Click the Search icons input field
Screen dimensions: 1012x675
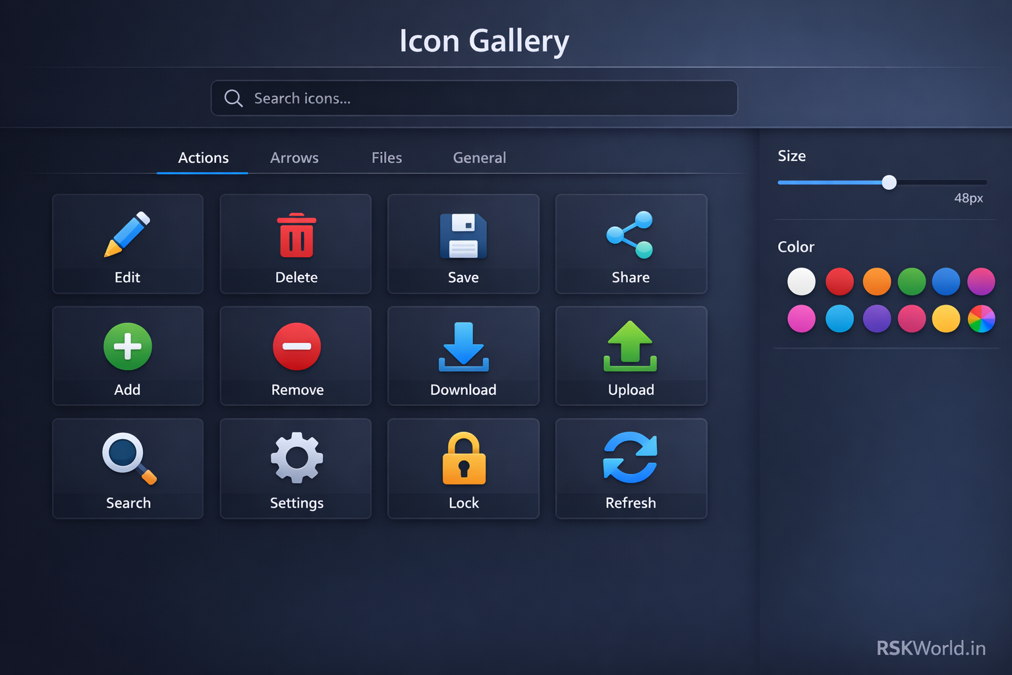[x=474, y=98]
